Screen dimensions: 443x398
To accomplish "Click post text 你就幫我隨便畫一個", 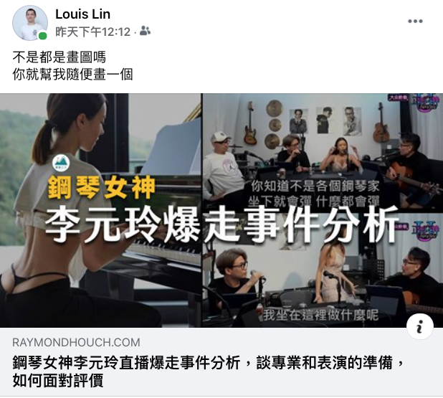I will (72, 75).
